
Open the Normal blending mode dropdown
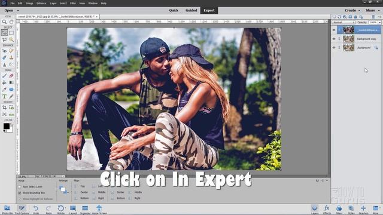[344, 23]
